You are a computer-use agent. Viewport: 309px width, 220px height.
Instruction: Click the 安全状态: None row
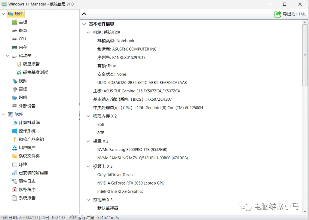pos(112,74)
